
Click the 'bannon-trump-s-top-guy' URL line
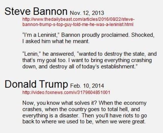[78, 24]
